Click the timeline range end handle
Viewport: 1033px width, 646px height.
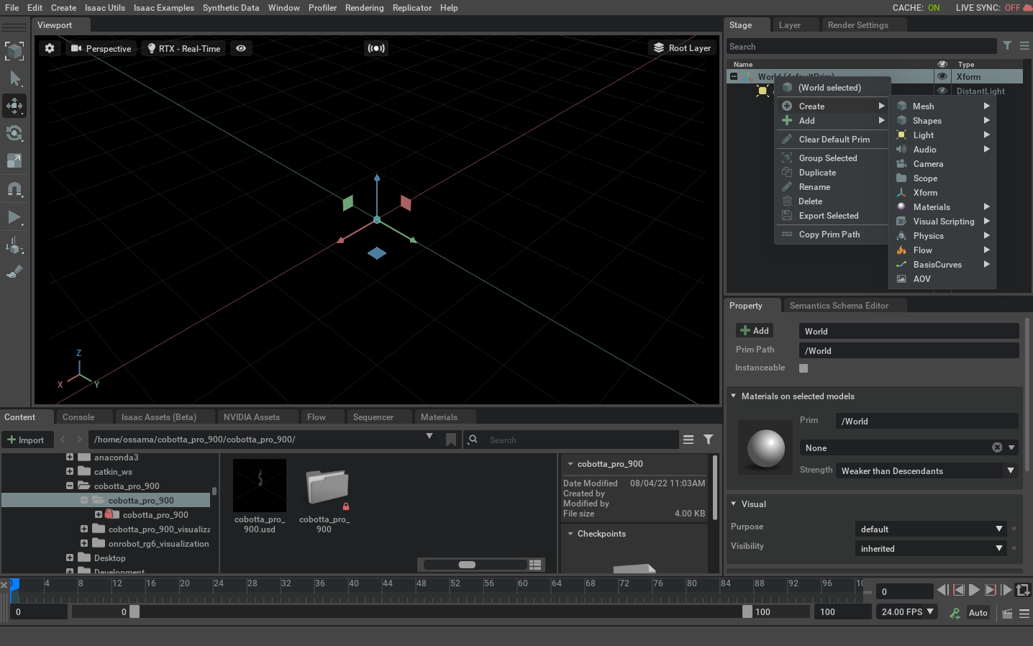(747, 611)
